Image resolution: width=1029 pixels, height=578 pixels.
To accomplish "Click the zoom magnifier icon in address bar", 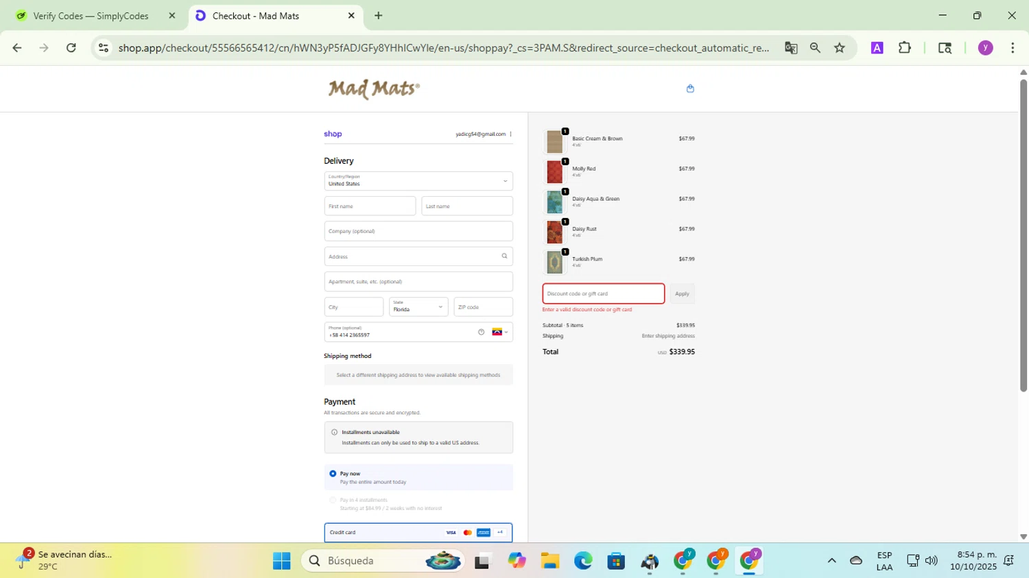I will pos(815,48).
